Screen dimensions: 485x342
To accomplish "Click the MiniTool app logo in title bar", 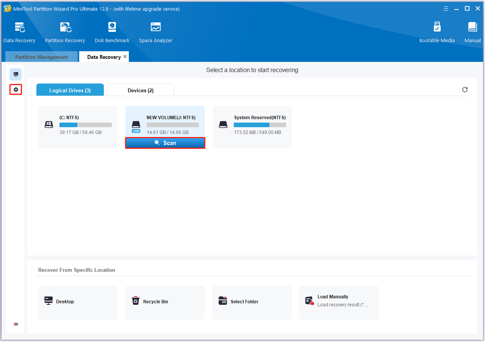I will click(x=8, y=8).
